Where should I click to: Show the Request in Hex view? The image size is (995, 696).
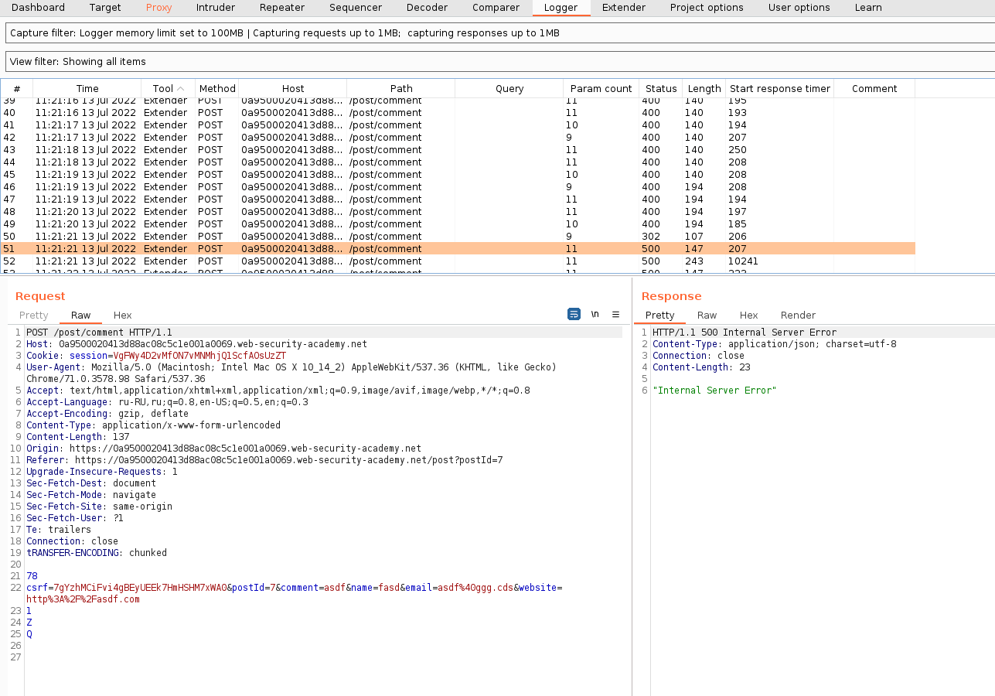122,315
